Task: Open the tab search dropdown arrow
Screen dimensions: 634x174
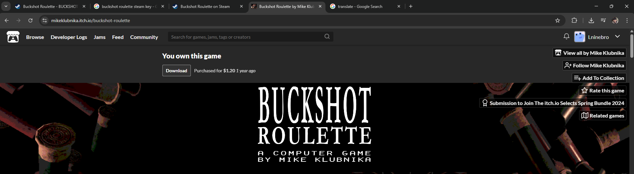Action: 6,6
